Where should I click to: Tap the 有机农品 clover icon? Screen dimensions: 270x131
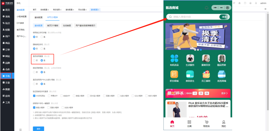[x=174, y=59]
